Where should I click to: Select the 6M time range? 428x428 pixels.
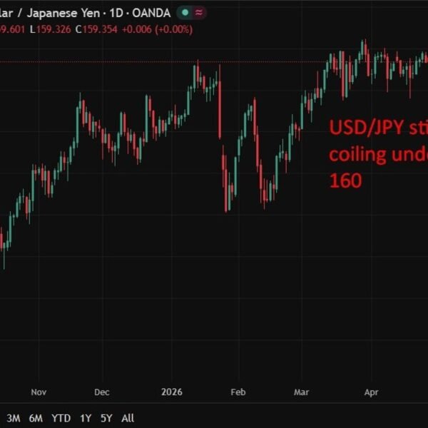pyautogui.click(x=36, y=418)
